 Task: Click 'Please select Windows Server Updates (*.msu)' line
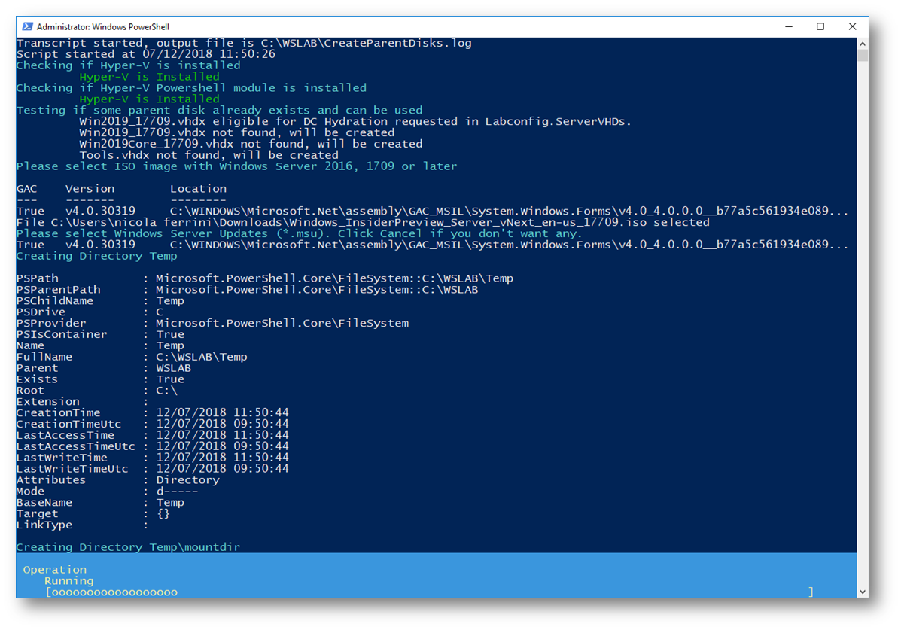299,233
